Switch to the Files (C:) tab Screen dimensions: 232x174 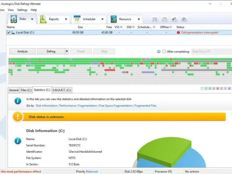click(26, 90)
